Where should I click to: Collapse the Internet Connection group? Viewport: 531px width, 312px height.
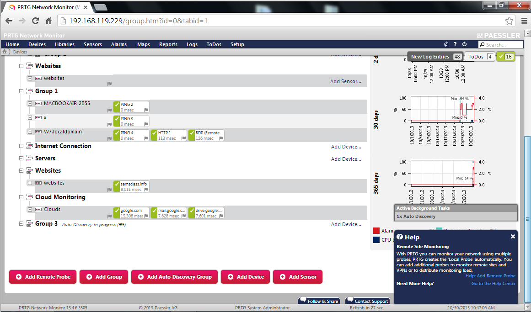[21, 146]
